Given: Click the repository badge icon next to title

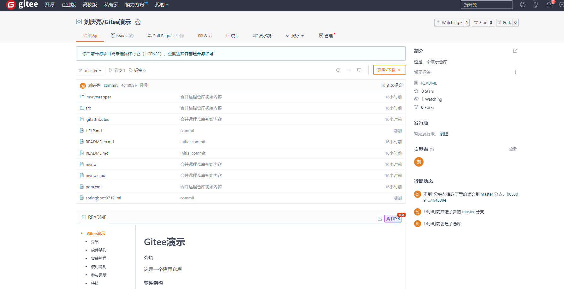Looking at the screenshot, I should tap(138, 22).
